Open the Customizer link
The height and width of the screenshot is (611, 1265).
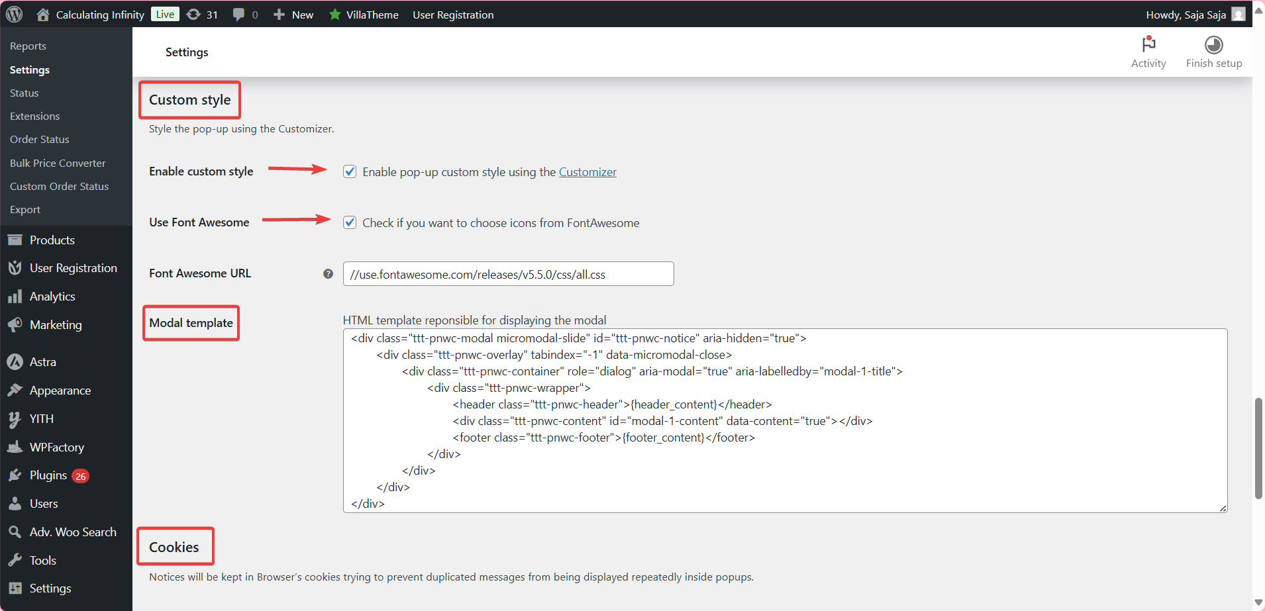click(x=587, y=172)
